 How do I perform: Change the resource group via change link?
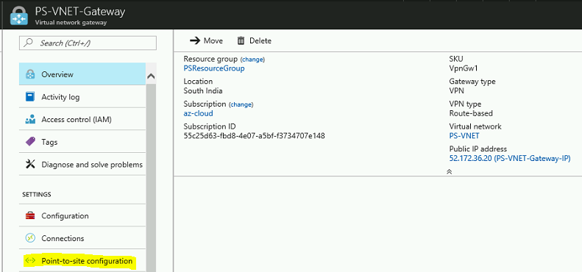252,60
